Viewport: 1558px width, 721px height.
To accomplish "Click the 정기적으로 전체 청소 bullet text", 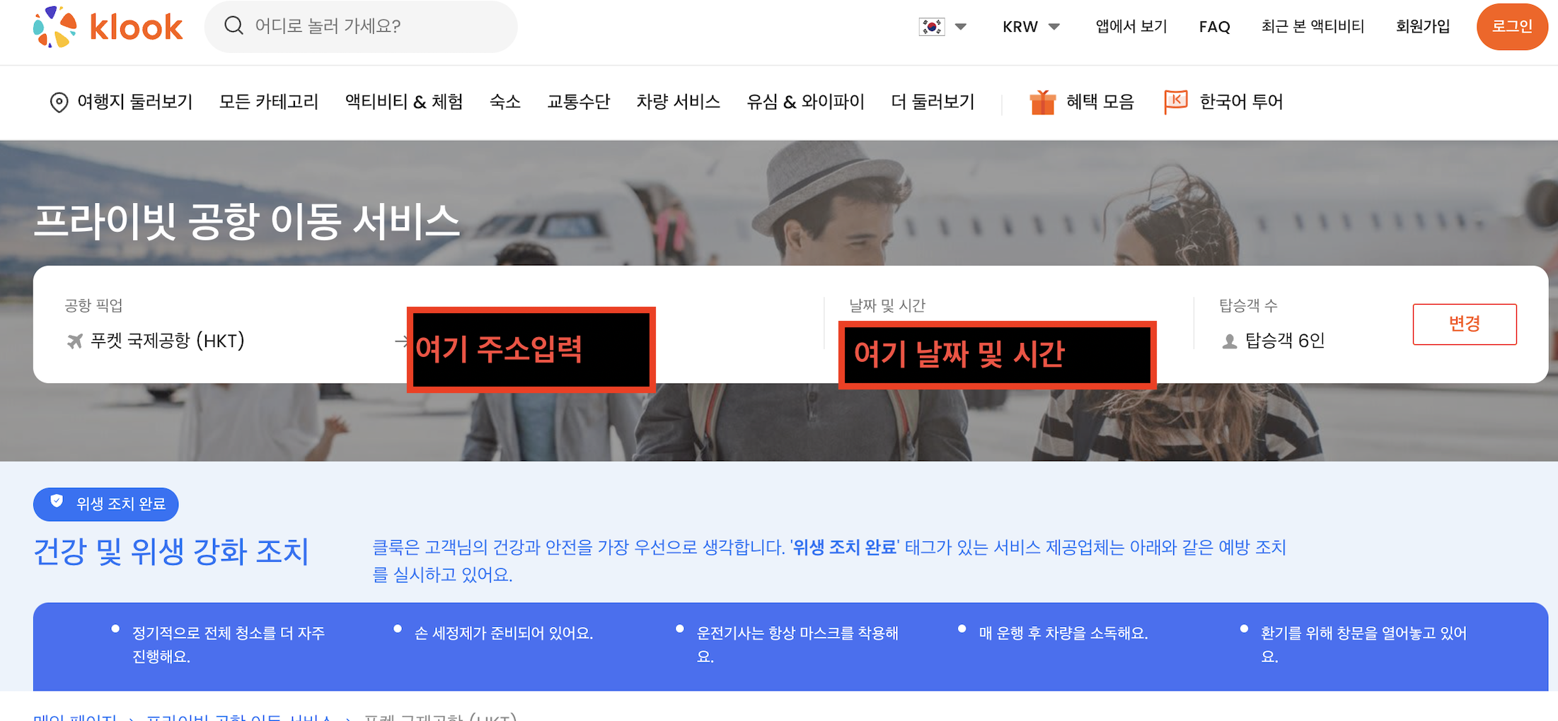I will [229, 645].
